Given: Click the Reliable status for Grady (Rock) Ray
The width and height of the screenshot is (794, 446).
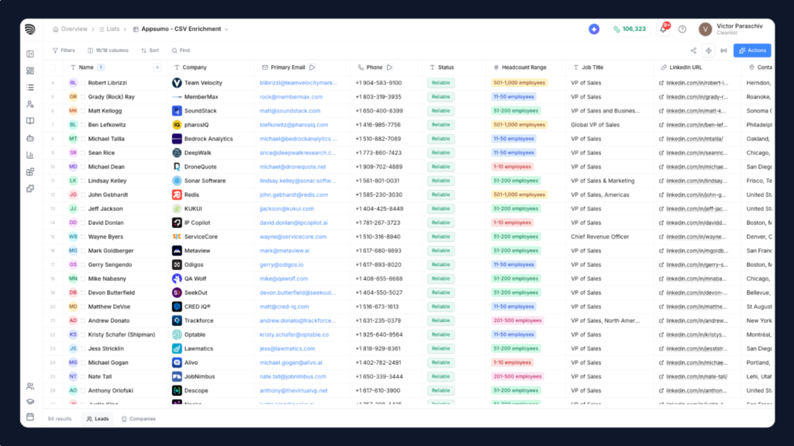Looking at the screenshot, I should click(x=440, y=97).
